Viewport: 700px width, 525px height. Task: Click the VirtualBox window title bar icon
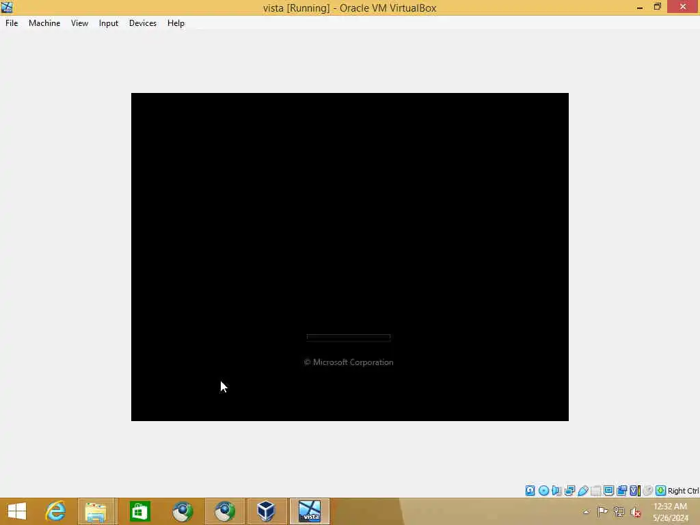[x=7, y=7]
